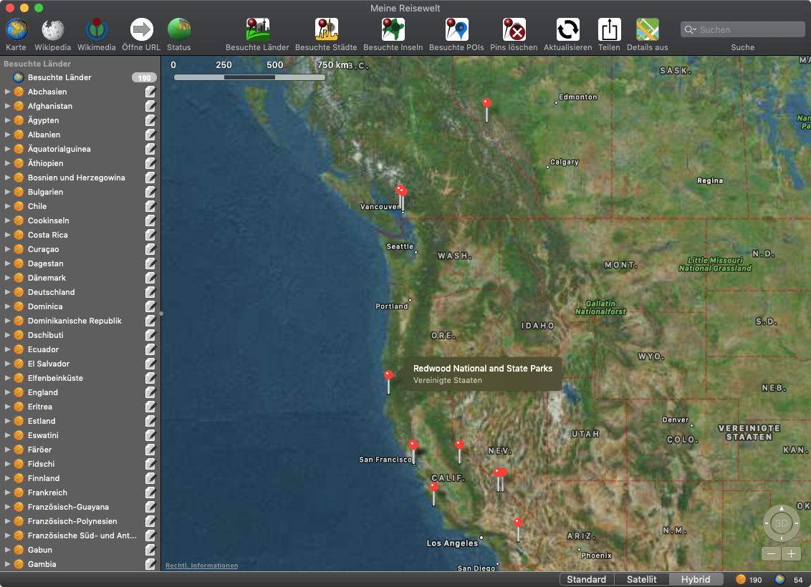The width and height of the screenshot is (811, 587).
Task: Click the Öffne URL arrow icon
Action: pyautogui.click(x=142, y=30)
